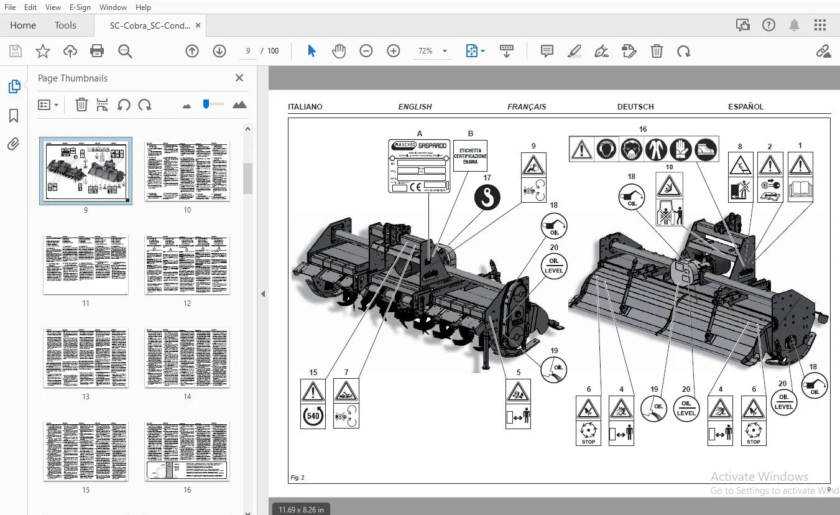
Task: Switch to the Home tab
Action: pyautogui.click(x=23, y=26)
